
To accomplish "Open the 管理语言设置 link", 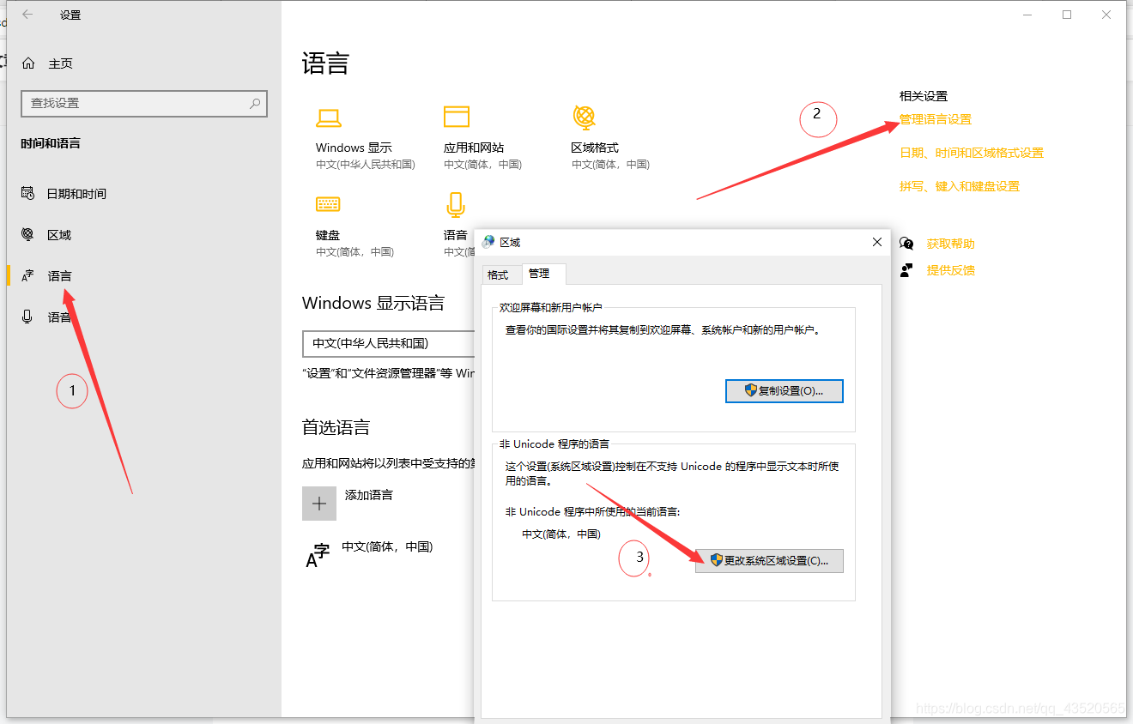I will pyautogui.click(x=935, y=119).
